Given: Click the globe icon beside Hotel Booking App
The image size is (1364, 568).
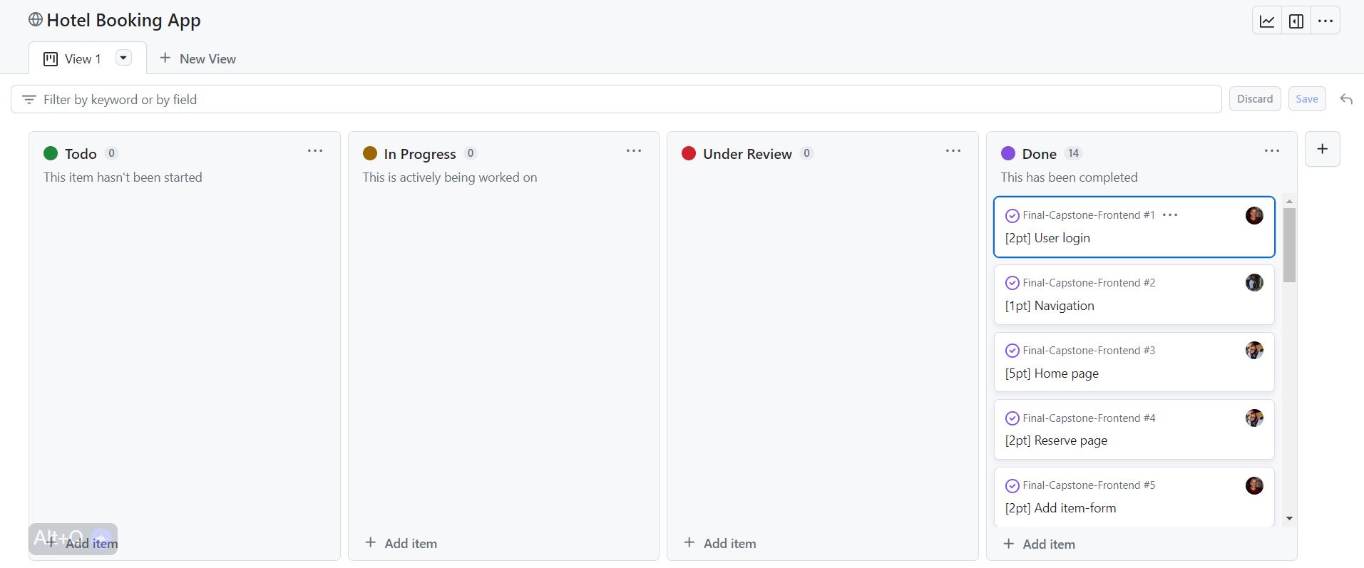Looking at the screenshot, I should [36, 19].
